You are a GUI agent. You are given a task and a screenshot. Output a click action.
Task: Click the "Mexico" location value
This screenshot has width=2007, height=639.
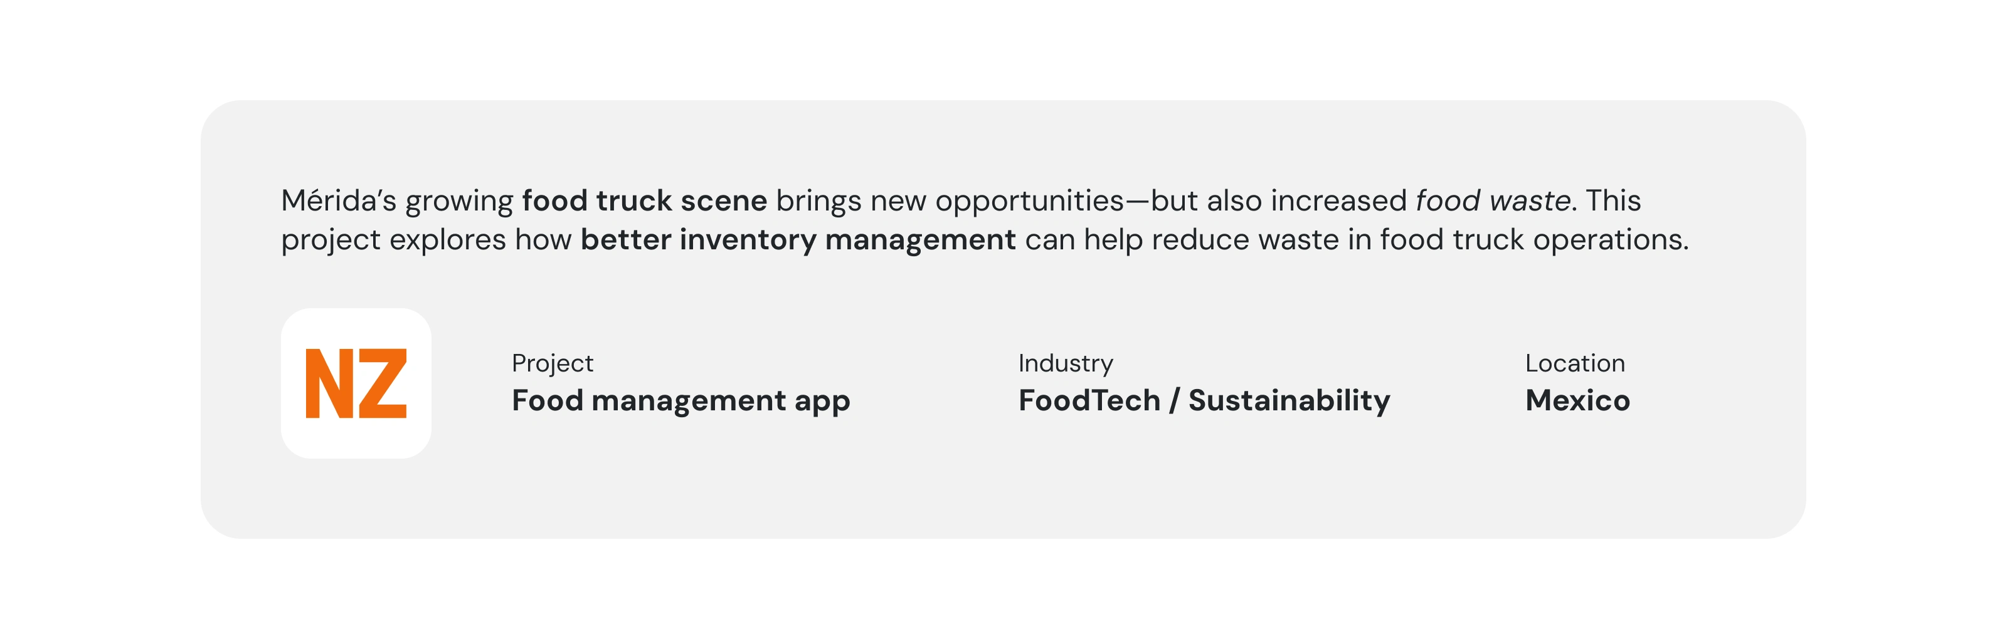[1577, 401]
